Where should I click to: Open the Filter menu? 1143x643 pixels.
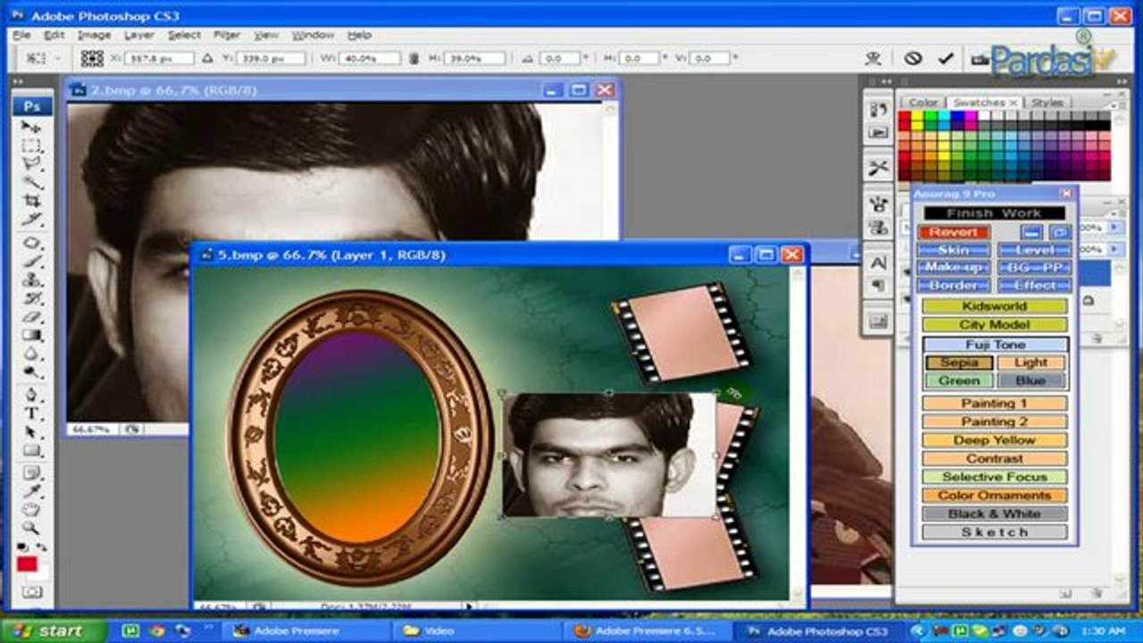point(227,35)
